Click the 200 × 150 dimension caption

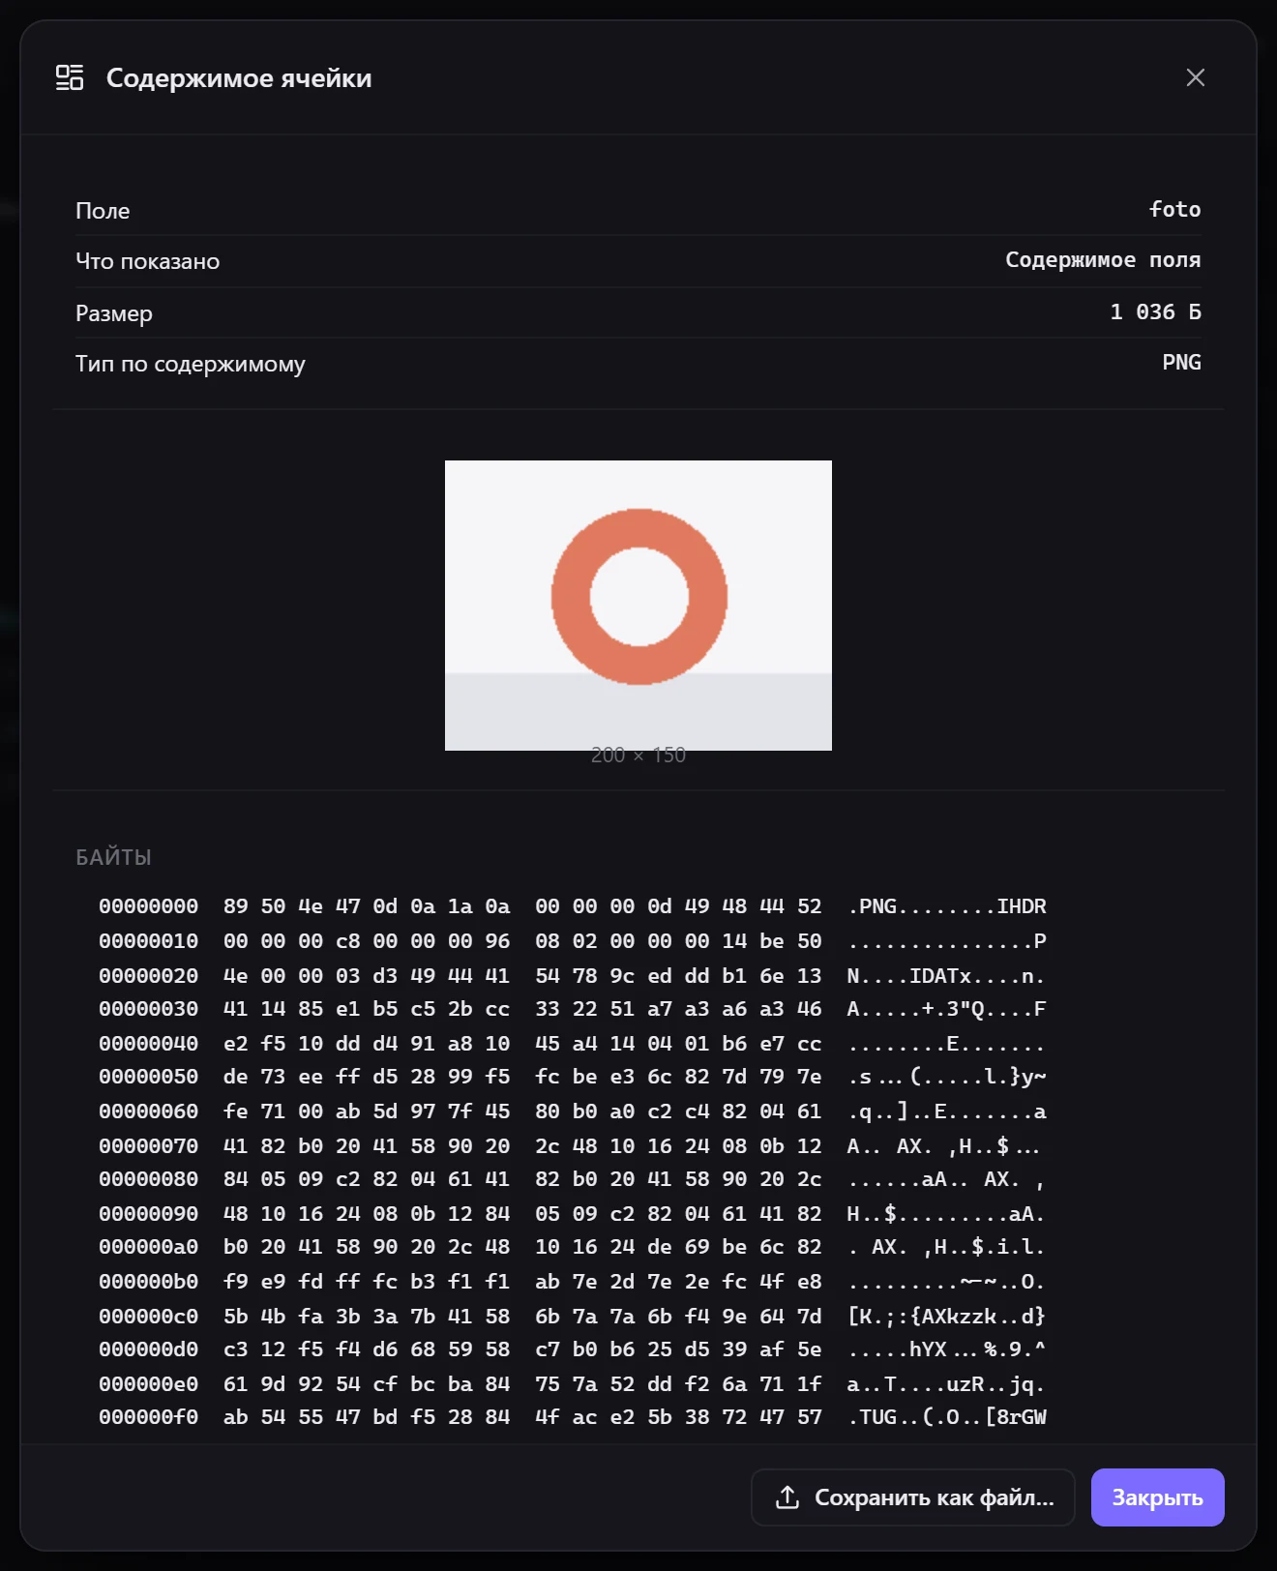[x=638, y=755]
